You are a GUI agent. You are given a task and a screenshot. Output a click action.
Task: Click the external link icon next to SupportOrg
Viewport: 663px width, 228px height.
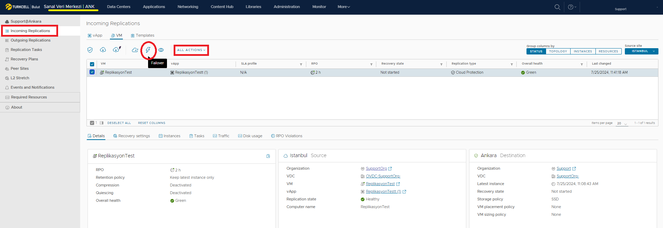tap(390, 169)
